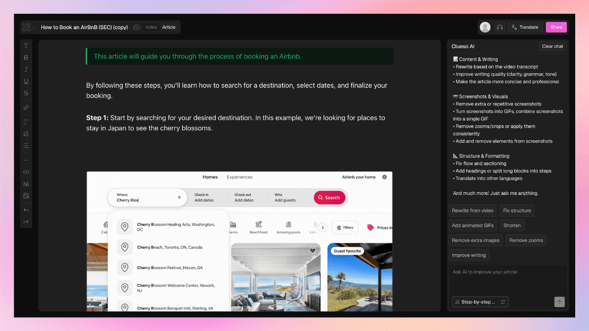This screenshot has height=331, width=589.
Task: Insert a horizontal divider line
Action: tap(26, 160)
